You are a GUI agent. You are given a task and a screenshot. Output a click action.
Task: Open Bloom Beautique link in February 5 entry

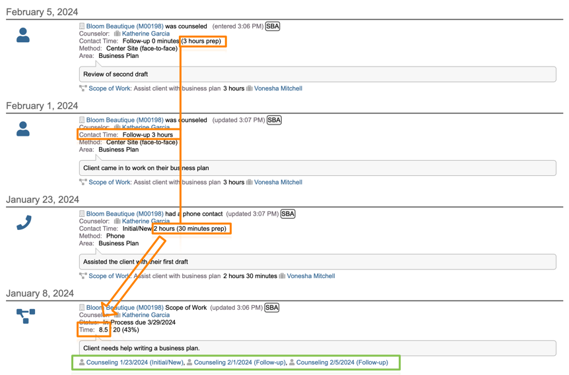[124, 26]
